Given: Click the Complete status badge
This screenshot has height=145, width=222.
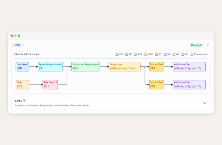Looking at the screenshot, I should point(196,45).
